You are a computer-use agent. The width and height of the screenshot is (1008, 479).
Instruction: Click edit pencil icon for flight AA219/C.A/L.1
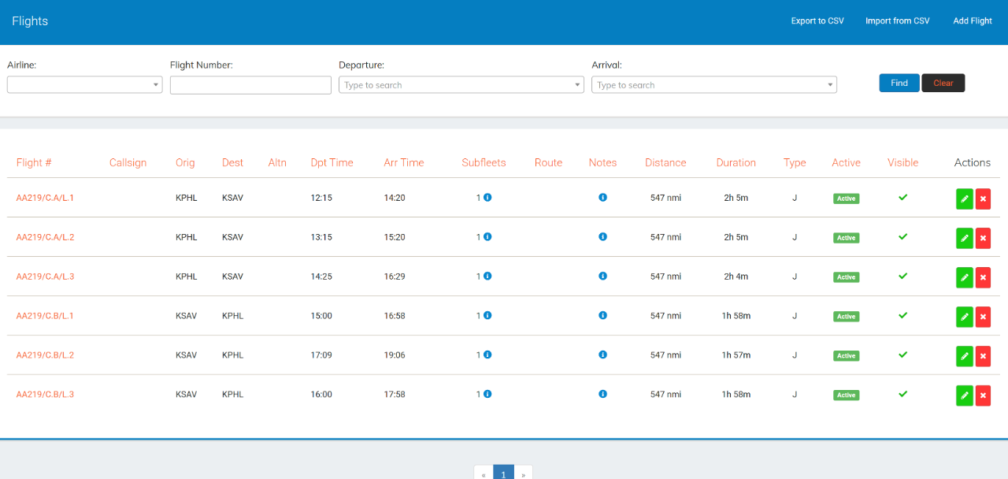click(964, 199)
